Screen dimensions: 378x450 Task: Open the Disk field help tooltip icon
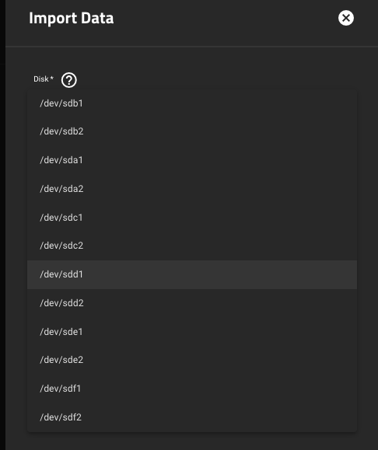[69, 80]
